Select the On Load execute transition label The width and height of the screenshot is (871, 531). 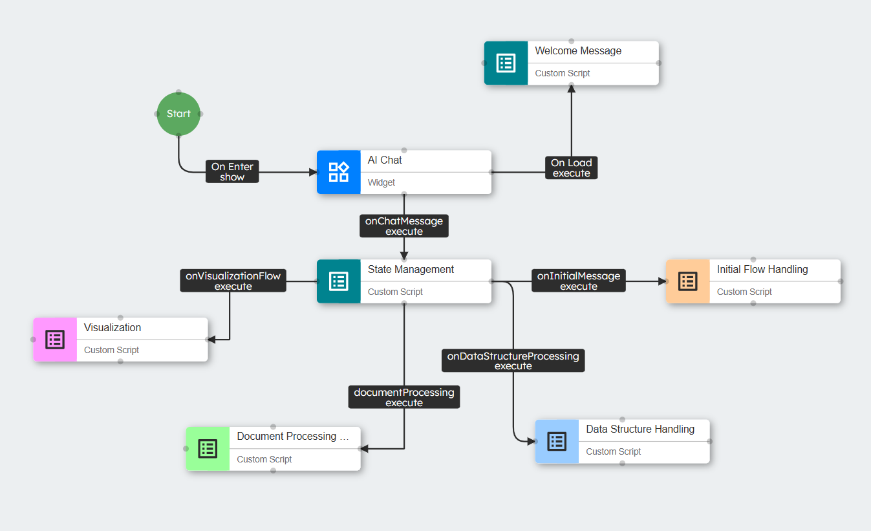pyautogui.click(x=571, y=168)
